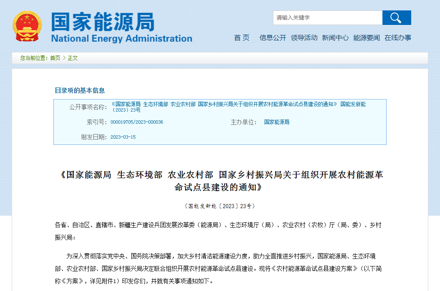Click 国家能源局 next to 主办单位
The height and width of the screenshot is (291, 440).
pyautogui.click(x=276, y=122)
